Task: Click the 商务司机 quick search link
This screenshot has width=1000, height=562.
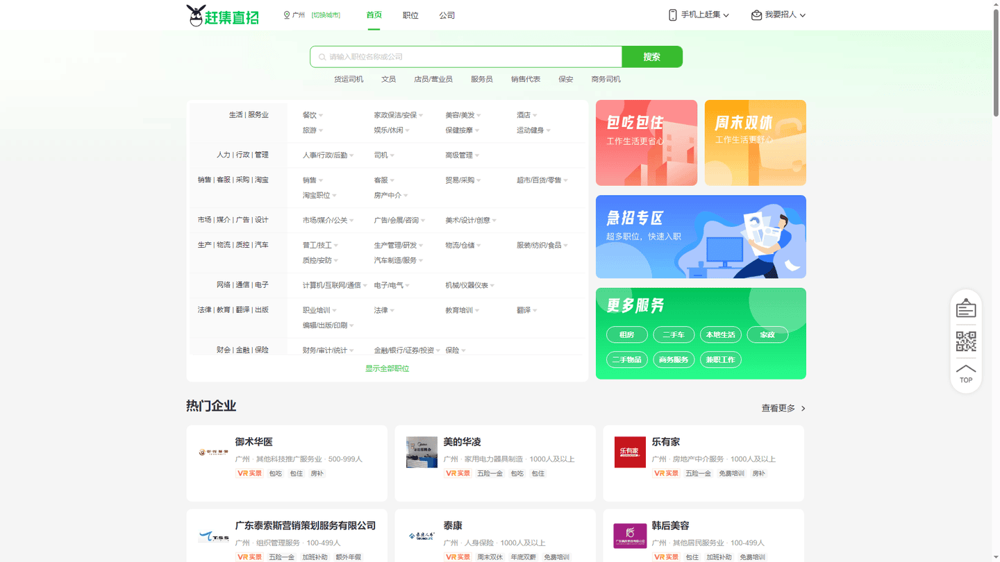Action: click(x=606, y=79)
